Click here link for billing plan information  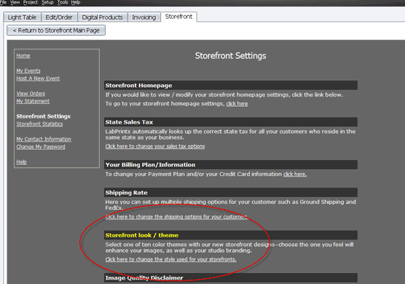[x=295, y=174]
